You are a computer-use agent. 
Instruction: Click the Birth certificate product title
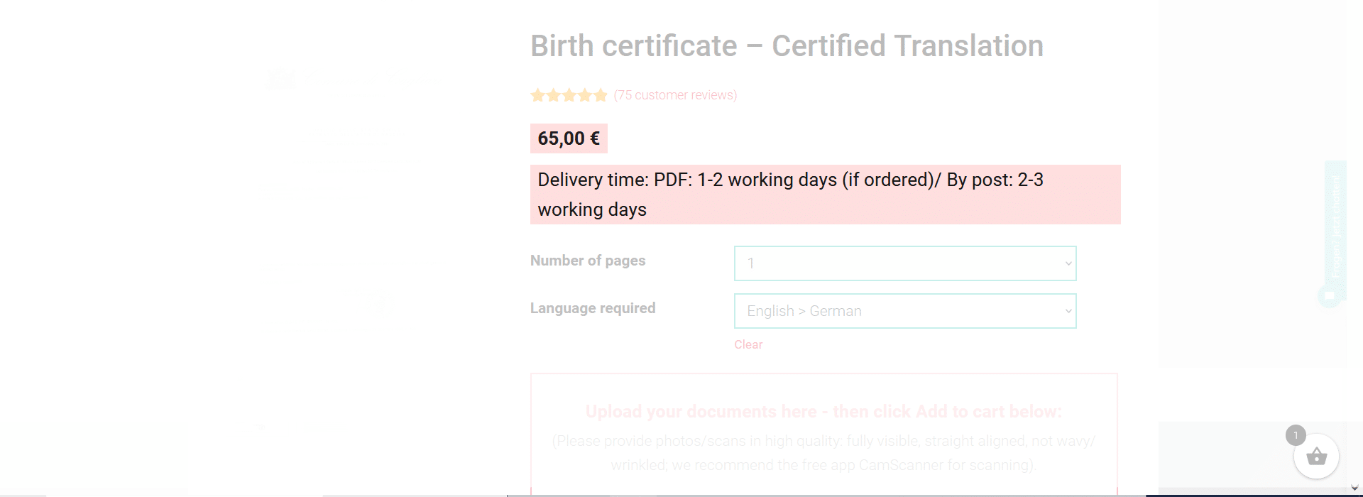click(787, 46)
